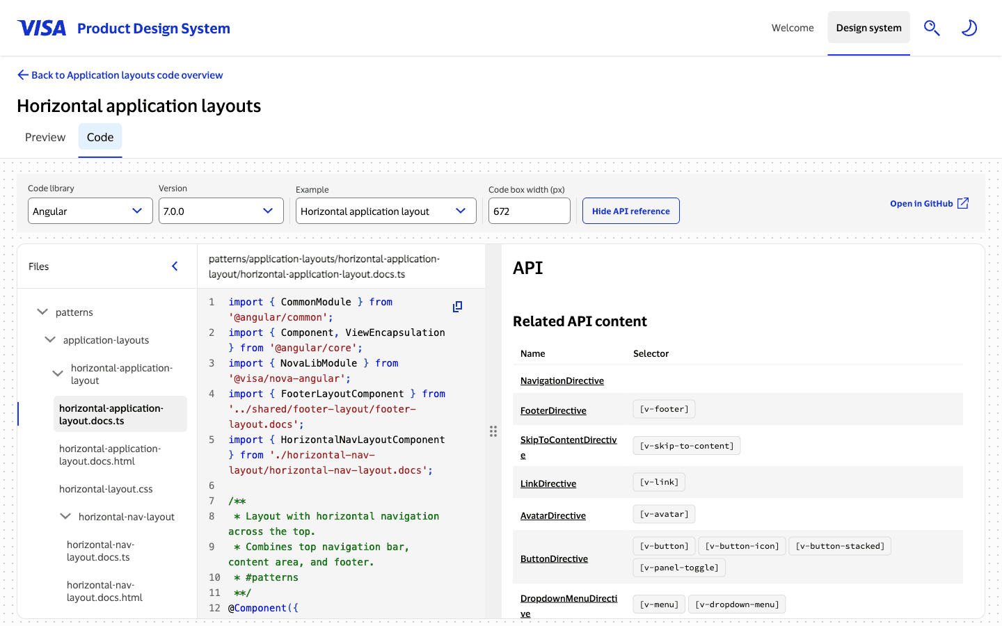The height and width of the screenshot is (626, 1002).
Task: Go to the Welcome nav item
Action: [x=793, y=28]
